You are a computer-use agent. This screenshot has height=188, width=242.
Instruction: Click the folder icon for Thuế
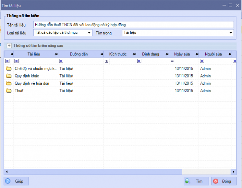coord(9,91)
